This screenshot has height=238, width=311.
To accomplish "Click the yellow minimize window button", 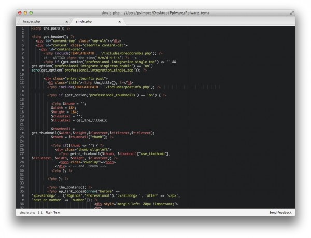I will click(x=25, y=13).
